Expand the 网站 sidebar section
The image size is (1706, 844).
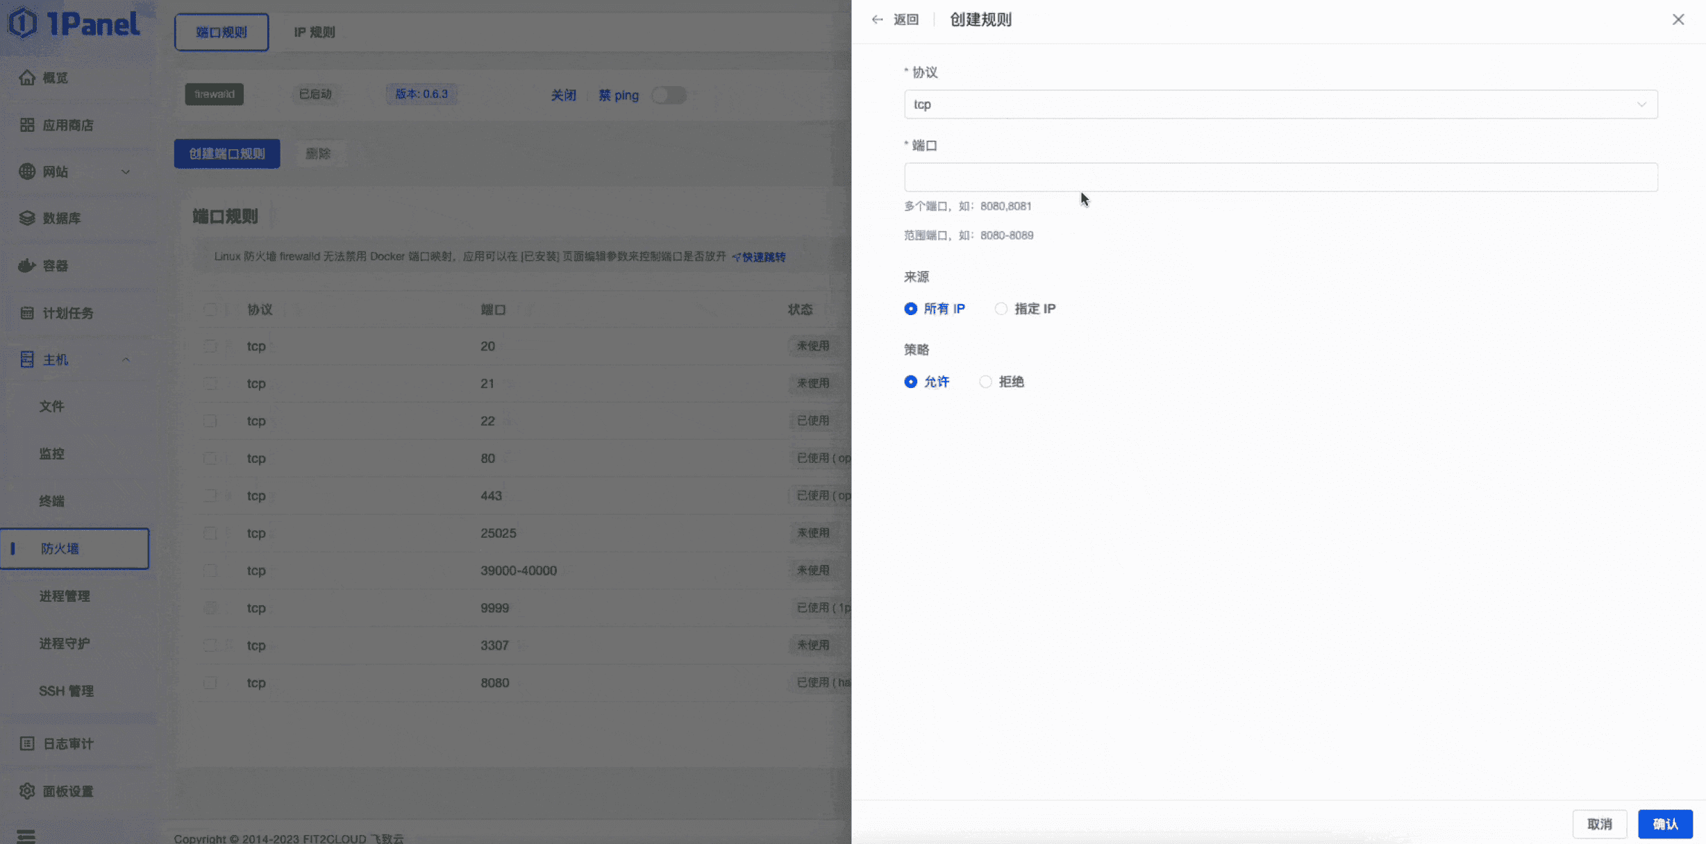click(126, 171)
